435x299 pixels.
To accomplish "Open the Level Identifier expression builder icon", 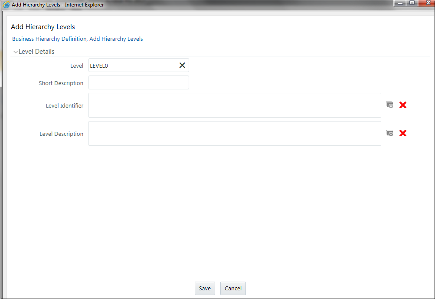I will tap(389, 105).
